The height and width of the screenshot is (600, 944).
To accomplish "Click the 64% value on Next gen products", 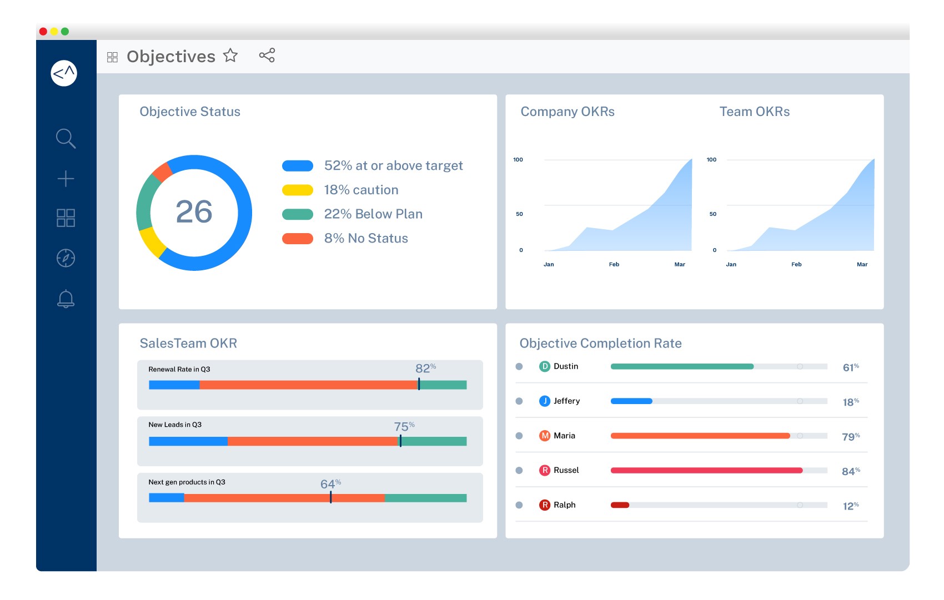I will 330,484.
